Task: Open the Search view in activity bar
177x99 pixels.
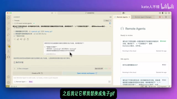Action: click(9, 23)
